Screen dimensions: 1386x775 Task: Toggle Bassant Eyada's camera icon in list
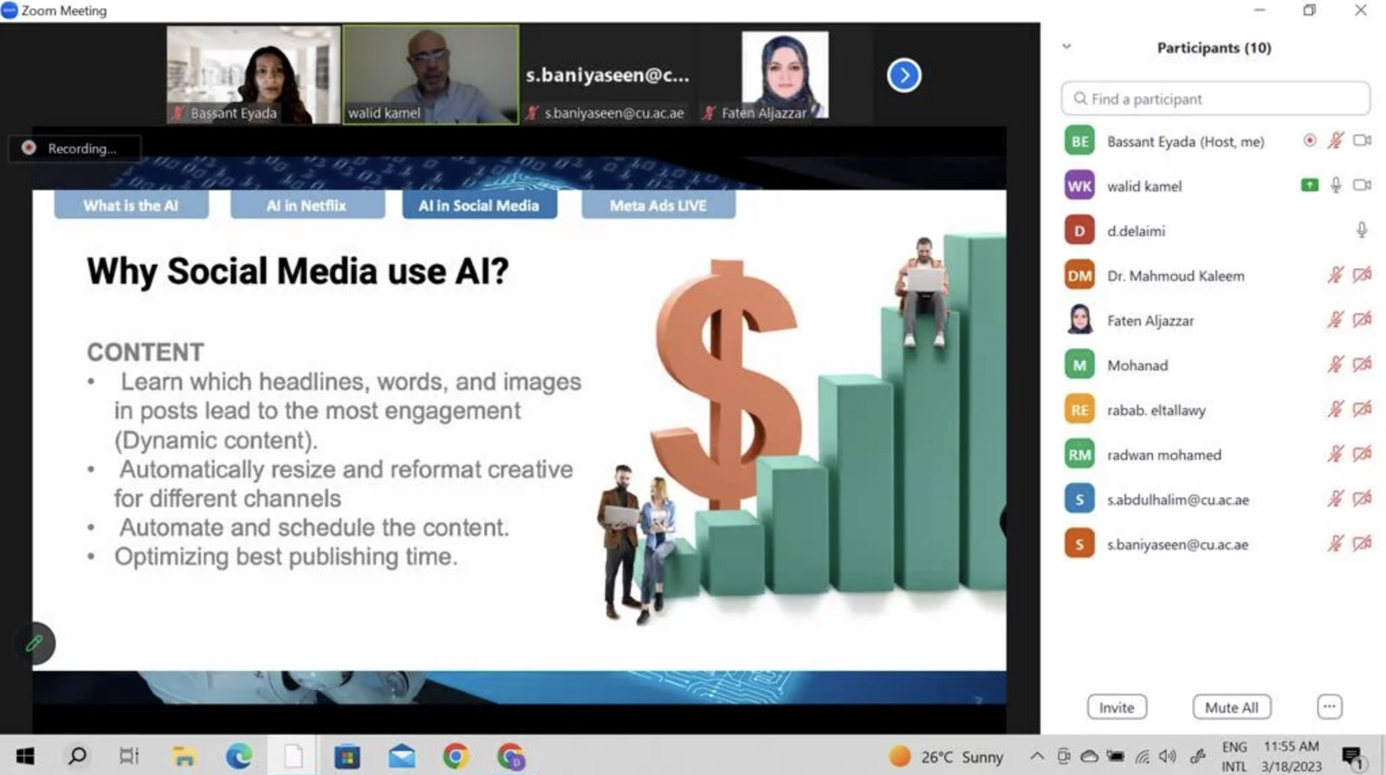click(1362, 140)
